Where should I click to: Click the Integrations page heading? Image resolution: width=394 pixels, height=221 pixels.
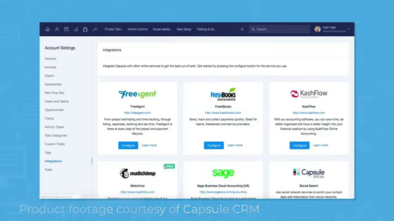click(x=112, y=50)
